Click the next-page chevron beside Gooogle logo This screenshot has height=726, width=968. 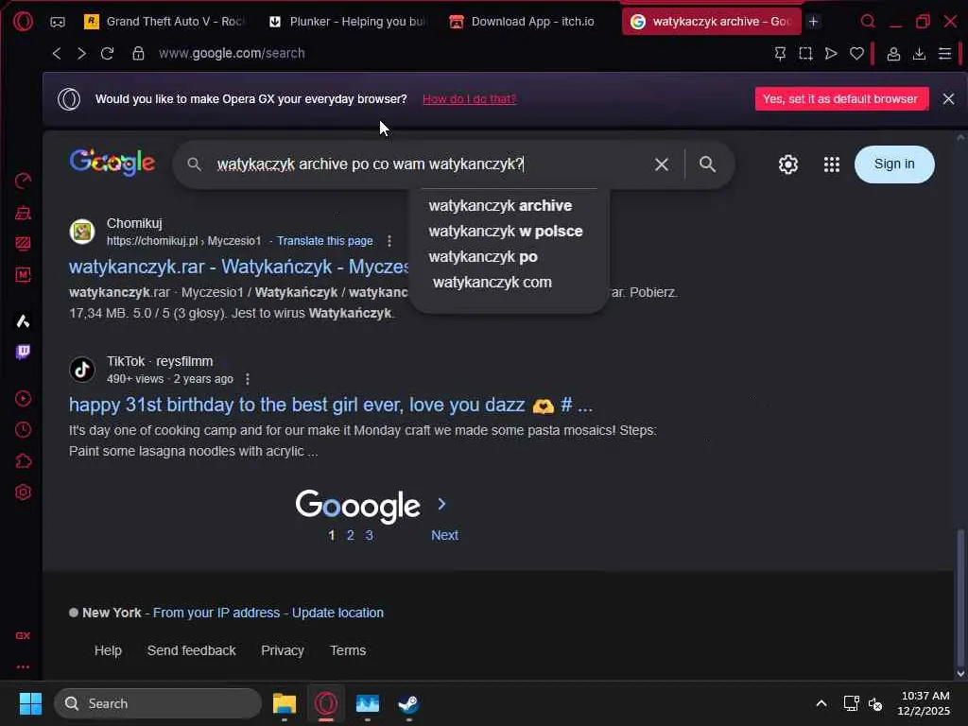click(x=441, y=505)
